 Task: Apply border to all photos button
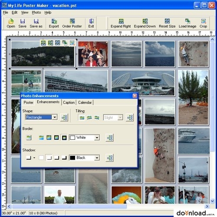coord(110,138)
